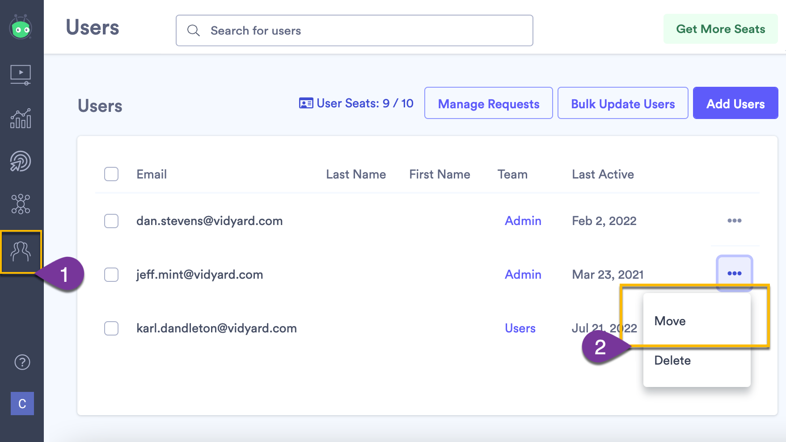This screenshot has width=786, height=442.
Task: Select the email karl.dandleton@vidyard.com
Action: 216,328
